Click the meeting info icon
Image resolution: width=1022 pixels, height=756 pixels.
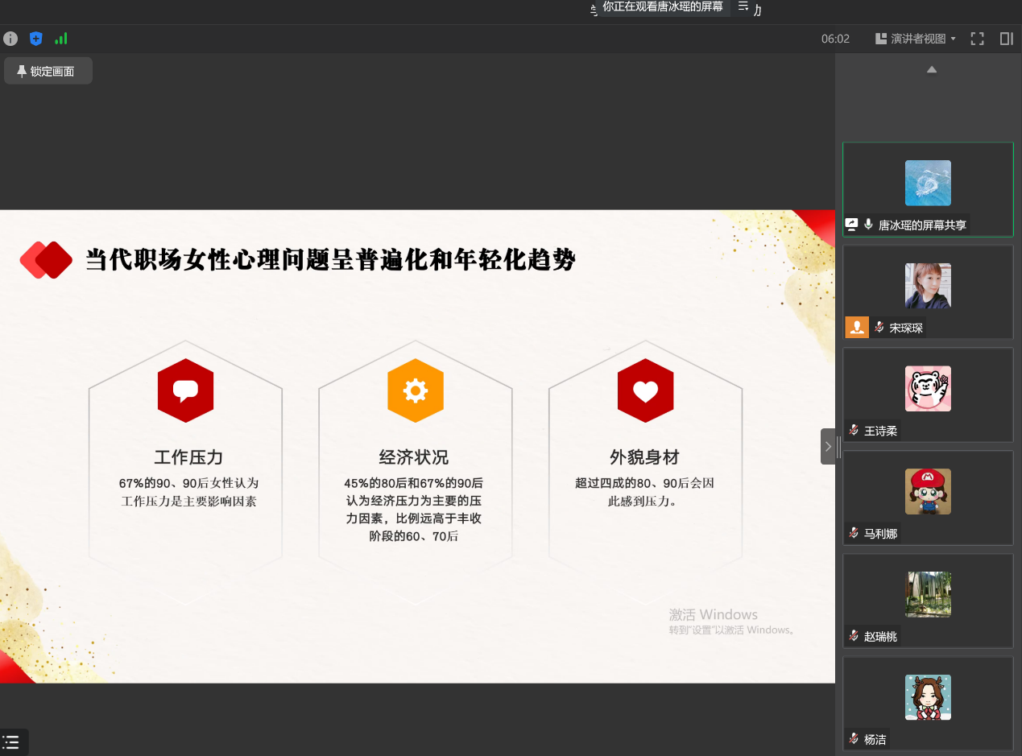pyautogui.click(x=10, y=39)
